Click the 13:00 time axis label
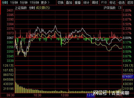Image resolution: width=134 pixels, height=98 pixels. 65,95
